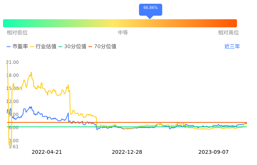Click orange-red right end of valuation gradient bar
Image resolution: width=257 pixels, height=165 pixels.
tap(234, 23)
